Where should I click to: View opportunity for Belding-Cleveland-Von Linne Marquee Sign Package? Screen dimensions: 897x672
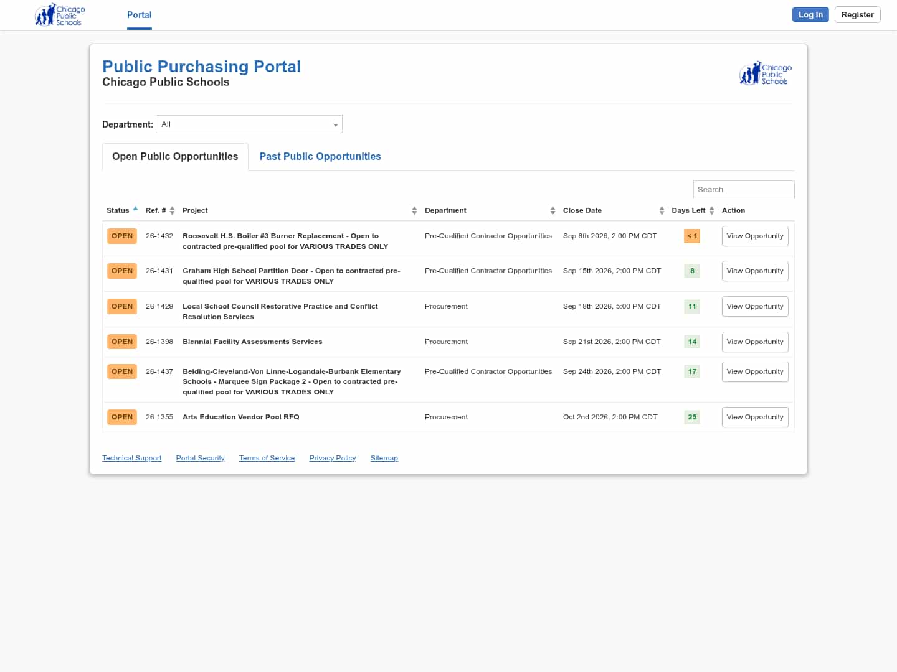(755, 372)
